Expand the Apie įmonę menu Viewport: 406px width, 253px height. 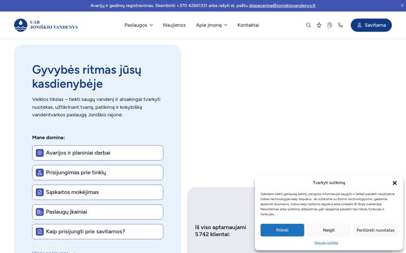tap(211, 25)
